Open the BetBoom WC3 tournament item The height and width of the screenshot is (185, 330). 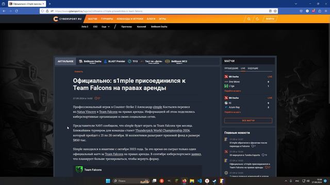pos(176,62)
